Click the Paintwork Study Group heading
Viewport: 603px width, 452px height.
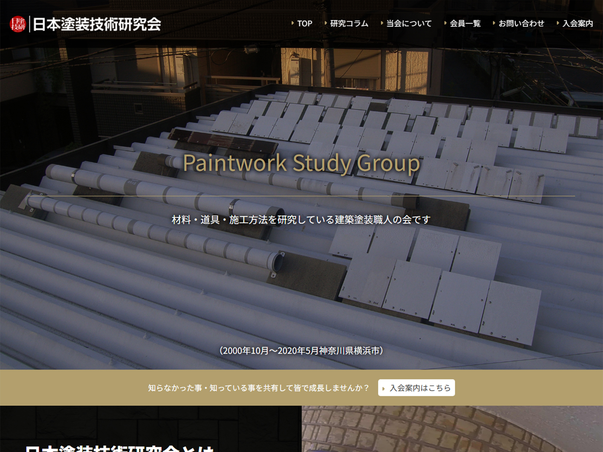301,163
